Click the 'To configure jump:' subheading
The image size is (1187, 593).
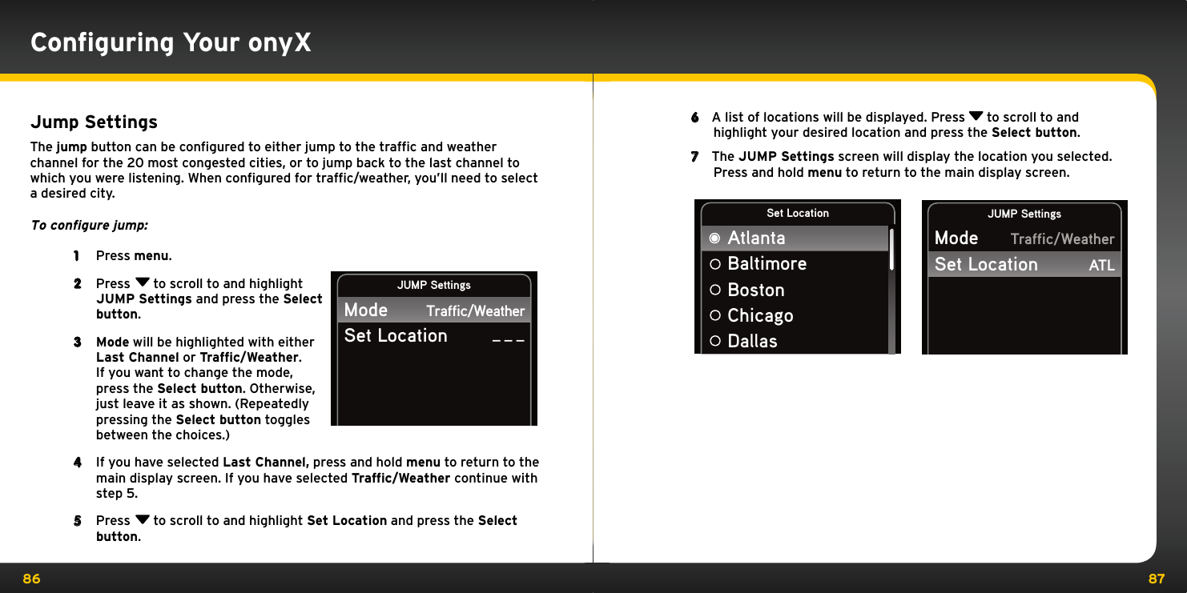tap(89, 225)
